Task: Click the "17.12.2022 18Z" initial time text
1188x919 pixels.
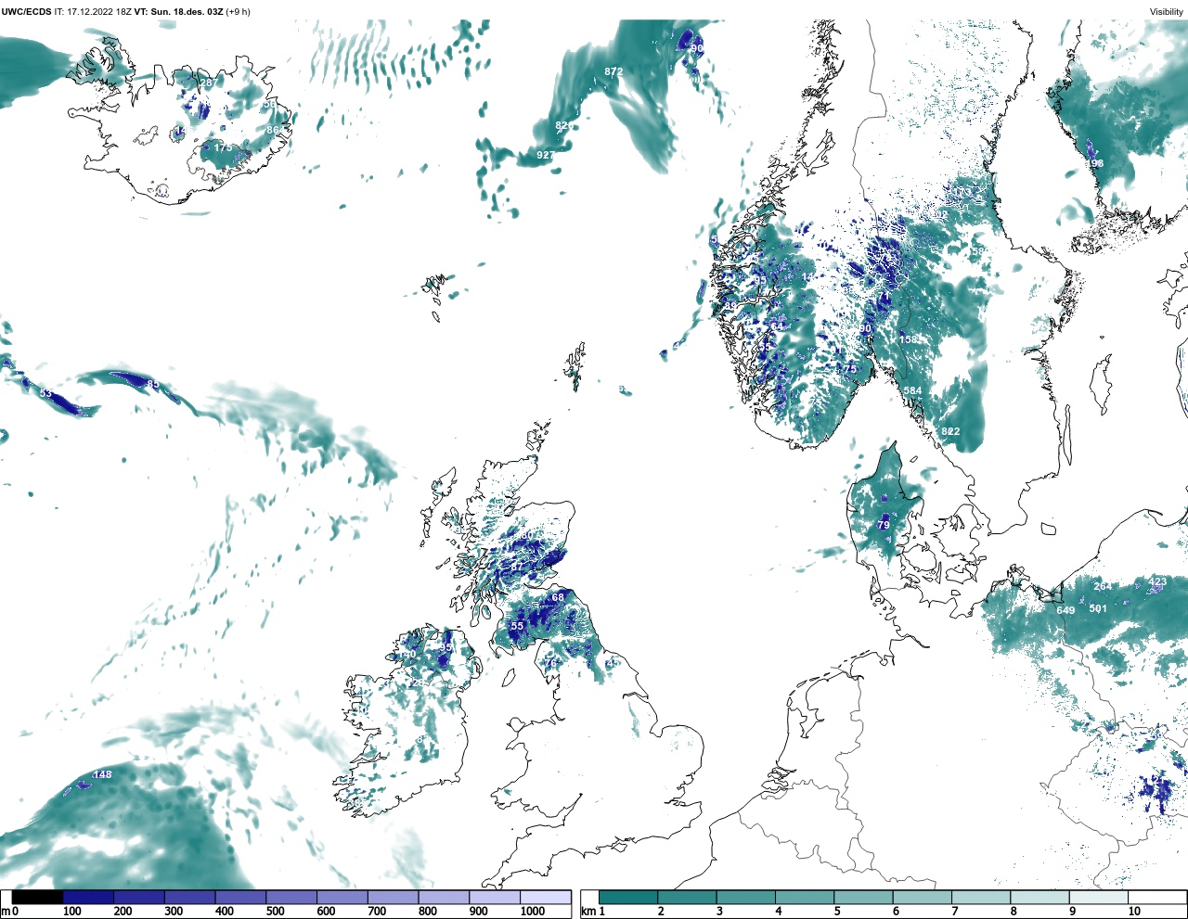Action: tap(99, 12)
